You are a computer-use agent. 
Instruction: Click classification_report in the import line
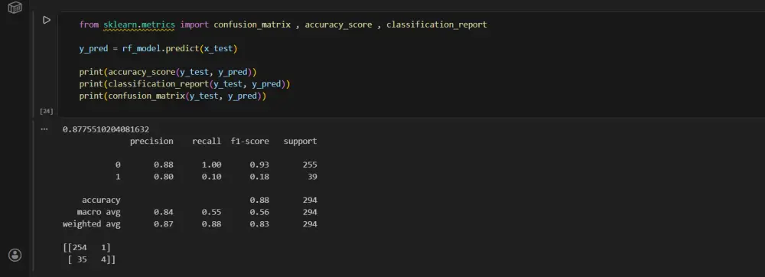(x=437, y=24)
